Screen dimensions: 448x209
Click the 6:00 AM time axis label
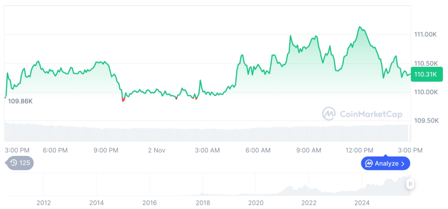pyautogui.click(x=258, y=150)
